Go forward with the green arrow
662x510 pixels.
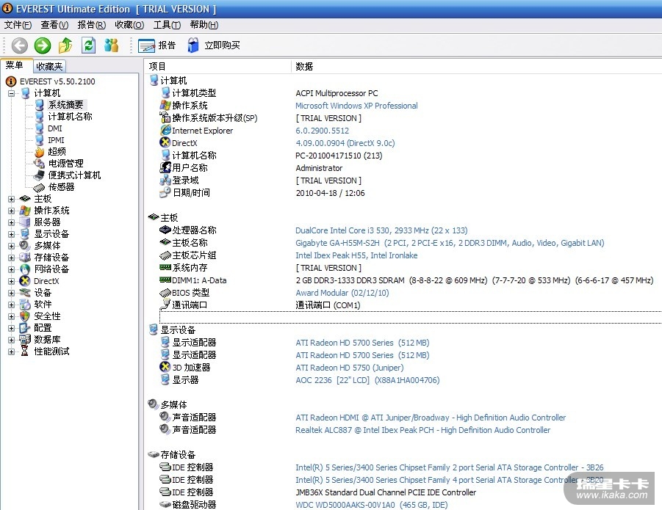[42, 45]
